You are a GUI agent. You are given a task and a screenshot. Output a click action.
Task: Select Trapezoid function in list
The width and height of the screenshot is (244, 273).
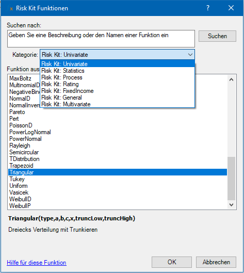(x=118, y=166)
